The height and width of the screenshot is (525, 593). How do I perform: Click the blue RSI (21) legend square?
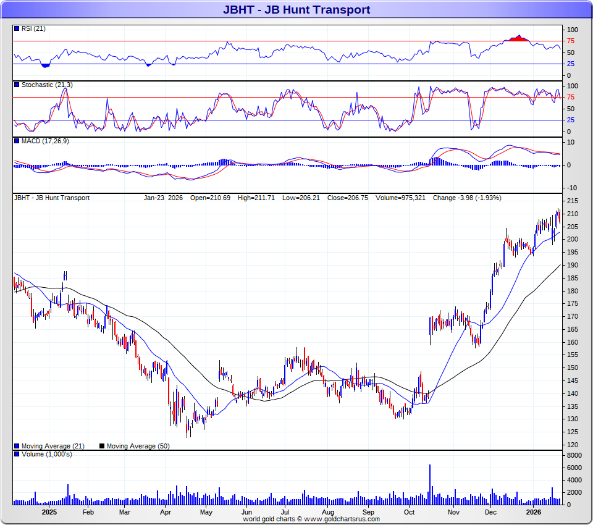click(17, 29)
